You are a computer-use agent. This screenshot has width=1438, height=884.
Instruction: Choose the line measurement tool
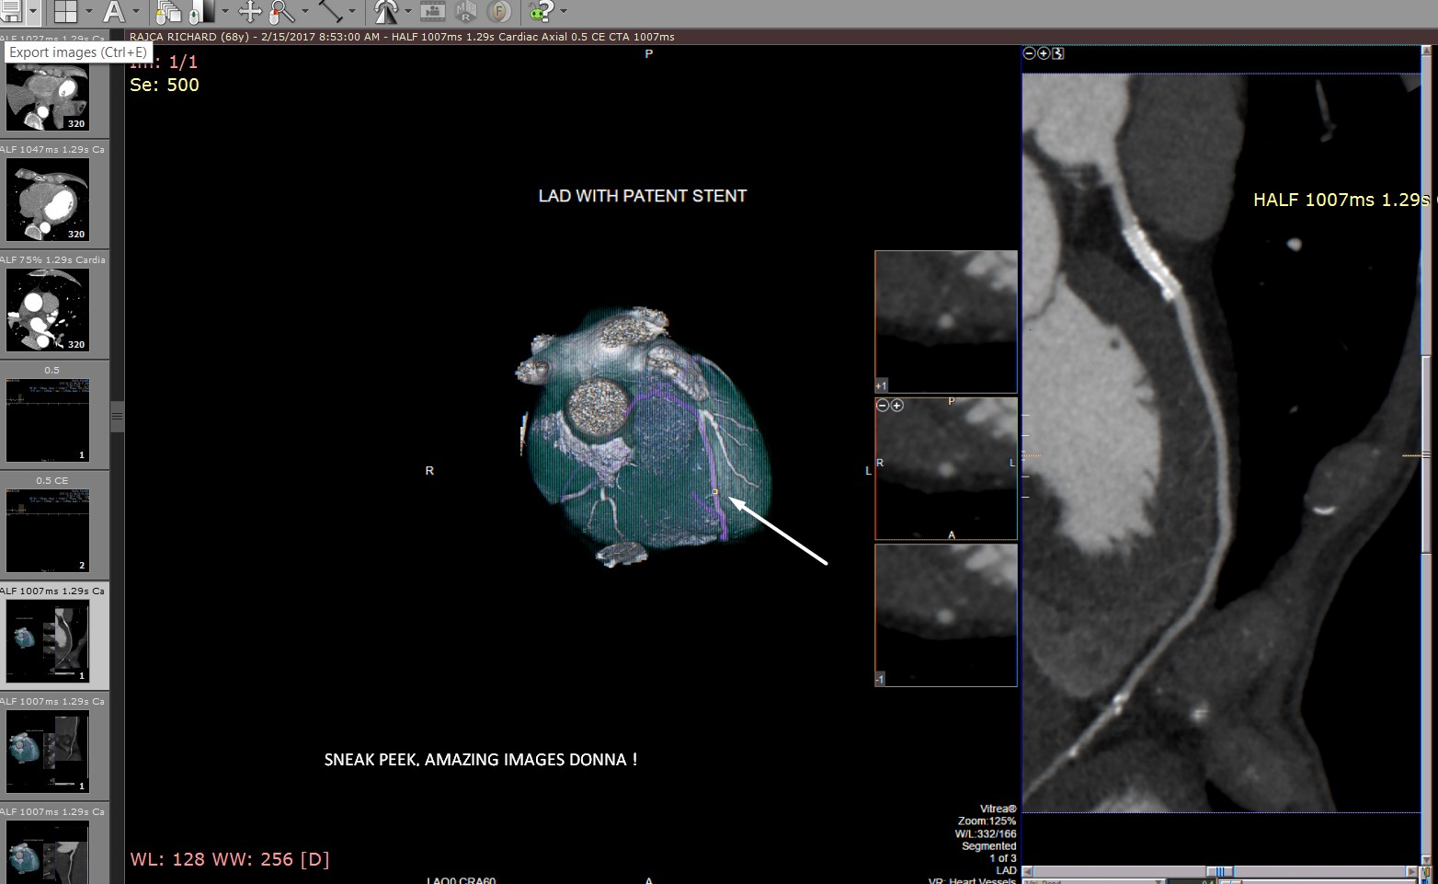click(x=330, y=11)
